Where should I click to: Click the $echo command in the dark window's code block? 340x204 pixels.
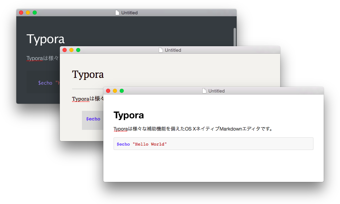tap(44, 83)
